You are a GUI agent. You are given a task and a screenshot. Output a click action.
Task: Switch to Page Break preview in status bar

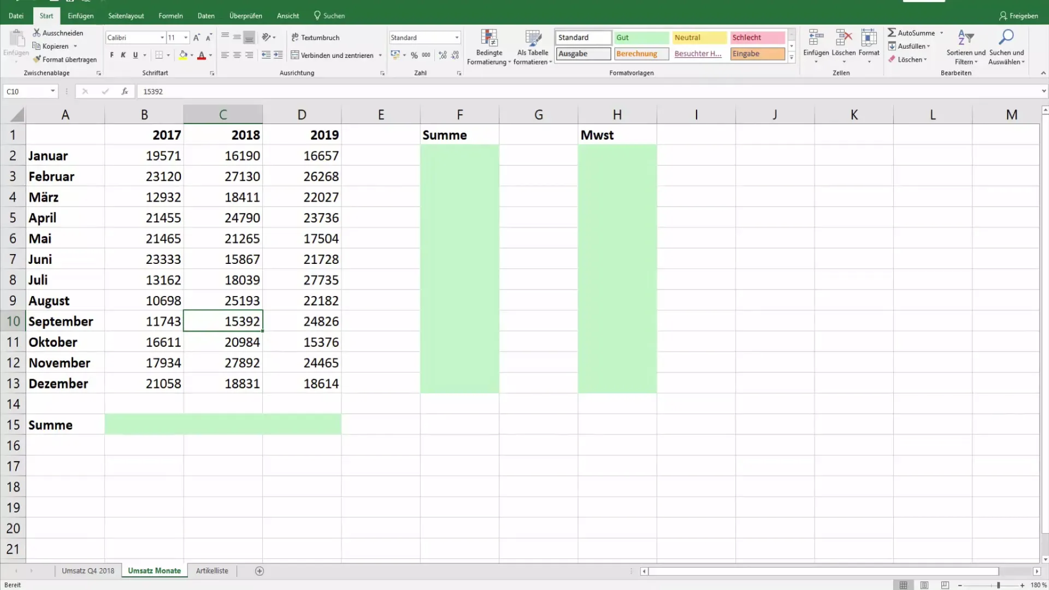945,585
